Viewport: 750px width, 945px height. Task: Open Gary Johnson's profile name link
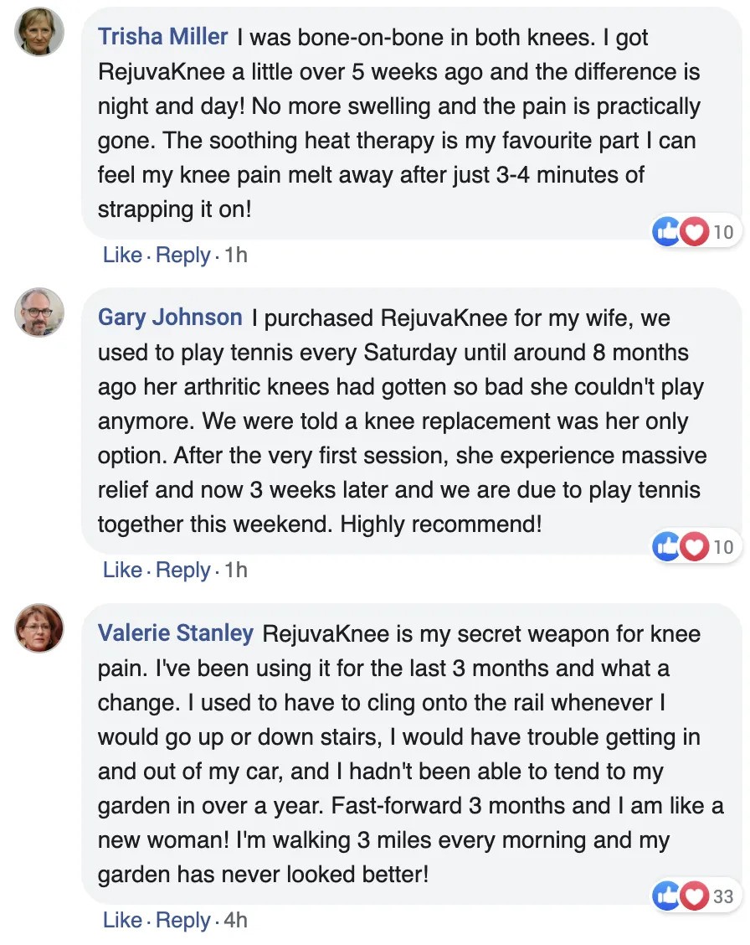point(170,318)
